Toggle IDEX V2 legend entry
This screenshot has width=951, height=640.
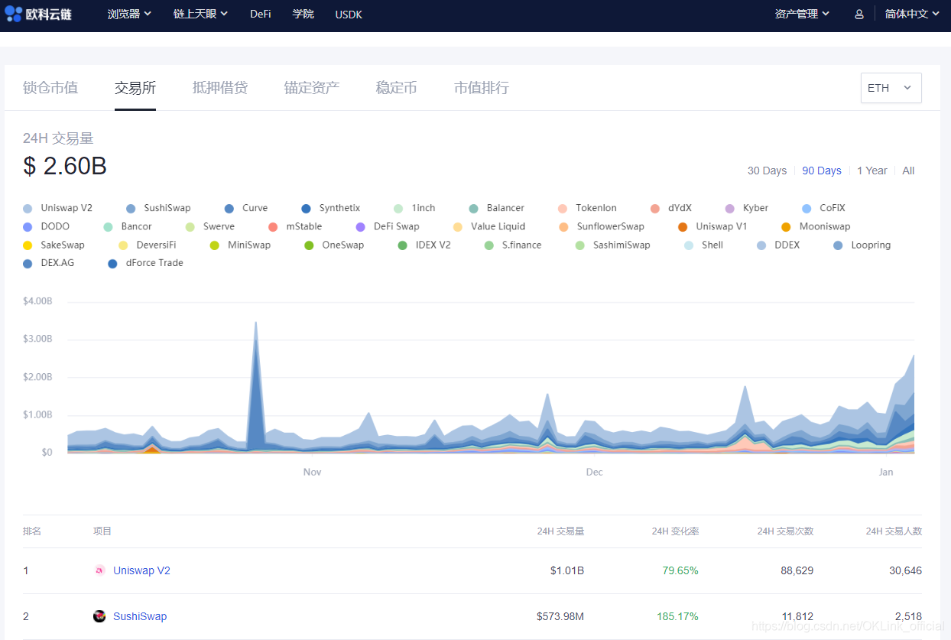pos(424,245)
